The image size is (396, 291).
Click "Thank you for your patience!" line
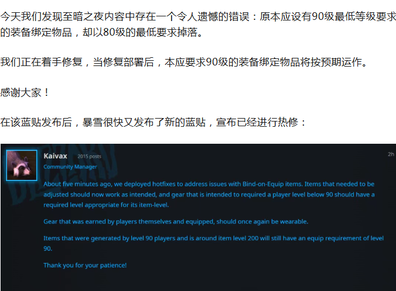click(x=85, y=265)
